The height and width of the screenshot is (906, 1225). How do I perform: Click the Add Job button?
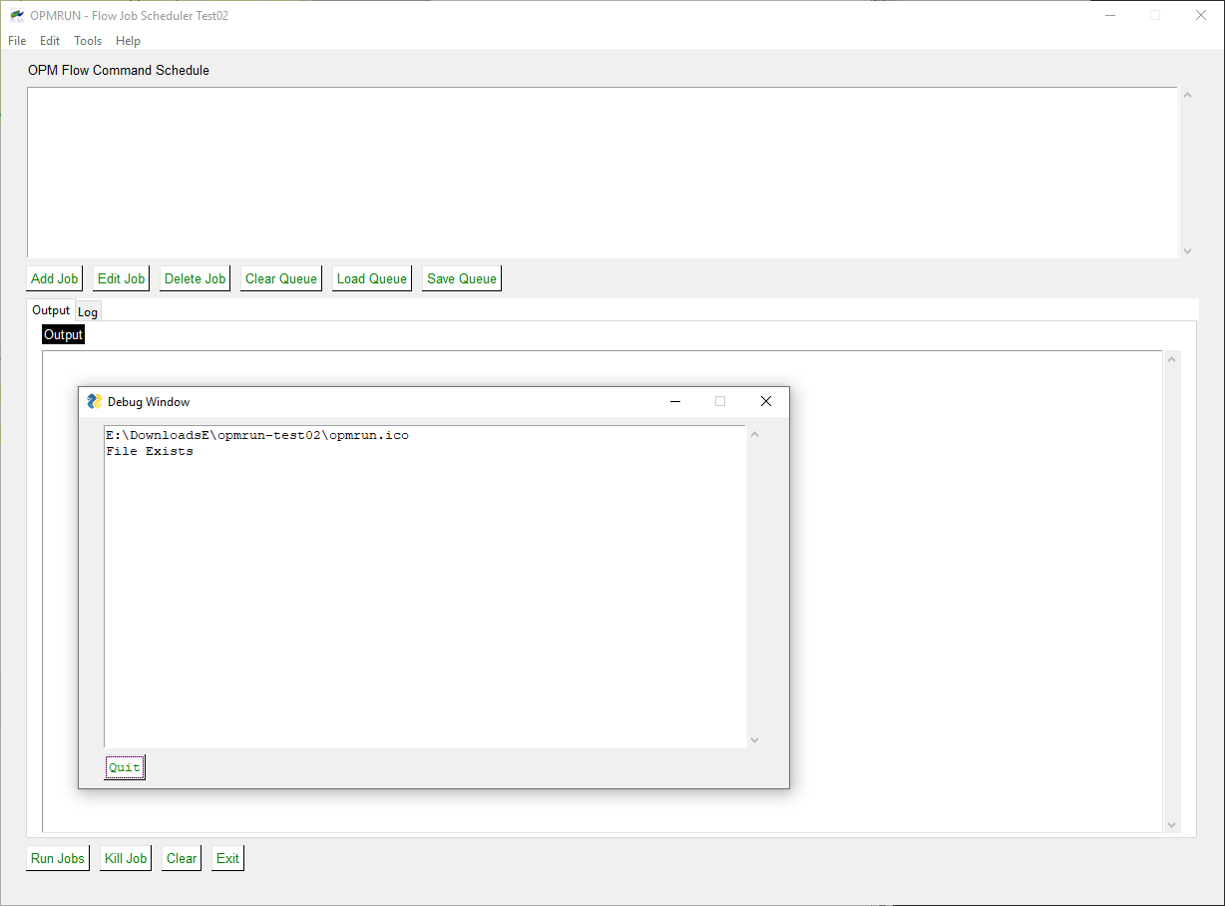[x=54, y=278]
